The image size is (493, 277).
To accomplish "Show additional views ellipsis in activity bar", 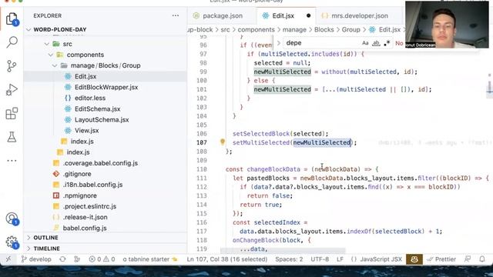I will tap(12, 161).
